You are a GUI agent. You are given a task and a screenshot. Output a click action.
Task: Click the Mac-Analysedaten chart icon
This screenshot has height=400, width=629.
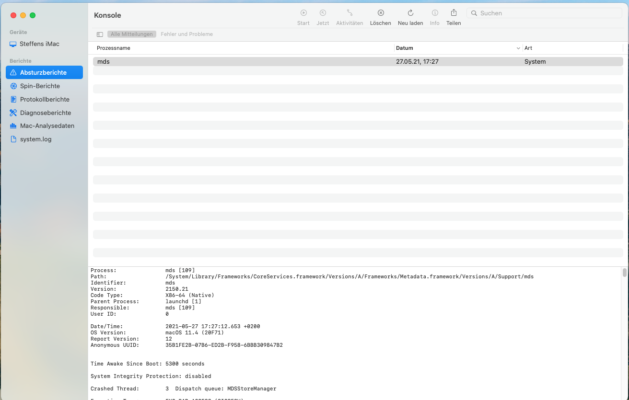13,126
